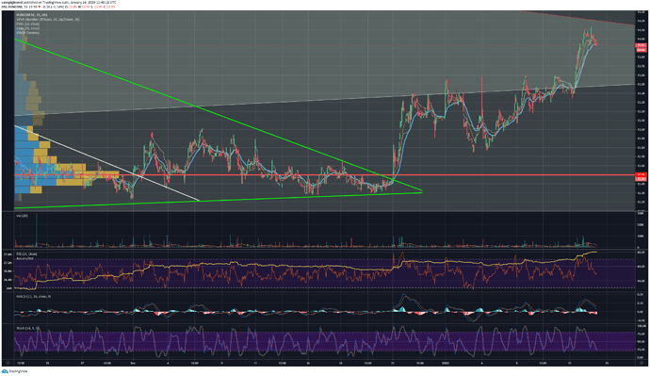This screenshot has height=376, width=650.
Task: Click the red price label for the horizontal line
Action: 641,174
